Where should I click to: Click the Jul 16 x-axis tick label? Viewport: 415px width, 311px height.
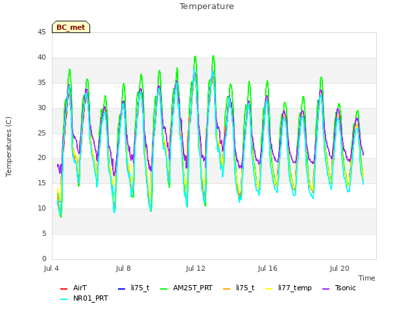point(268,268)
